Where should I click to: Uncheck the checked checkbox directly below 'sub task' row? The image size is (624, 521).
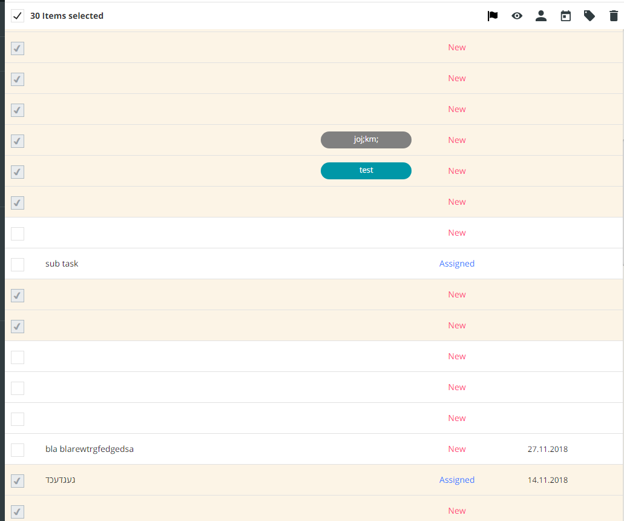point(18,296)
